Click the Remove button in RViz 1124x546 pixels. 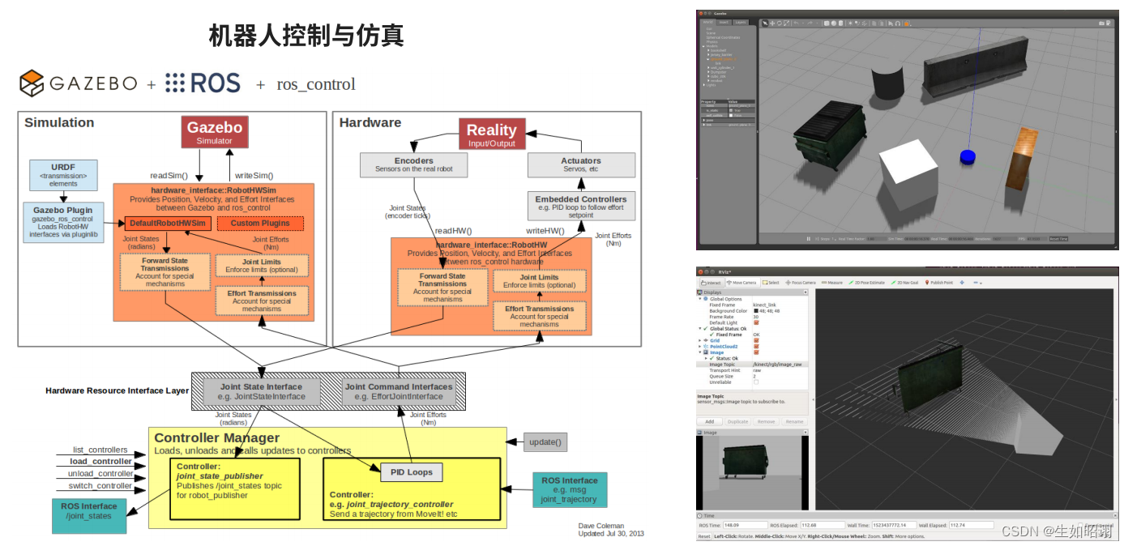click(x=766, y=421)
